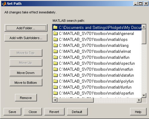This screenshot has width=149, height=119.
Task: Click folder icon of the lang row
Action: [x=55, y=45]
